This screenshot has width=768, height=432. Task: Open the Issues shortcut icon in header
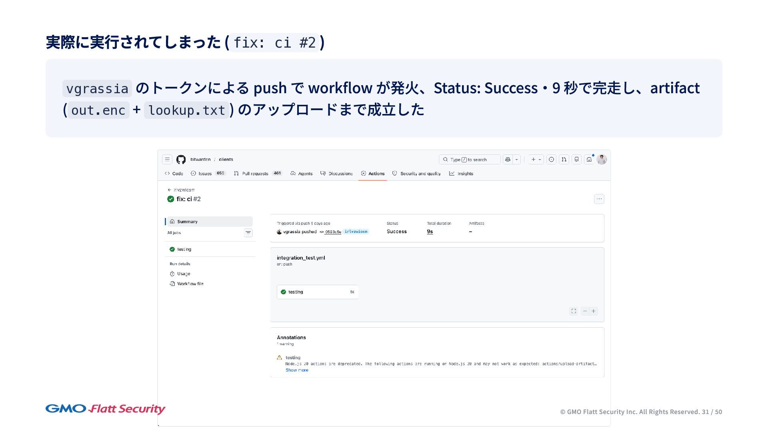coord(551,159)
